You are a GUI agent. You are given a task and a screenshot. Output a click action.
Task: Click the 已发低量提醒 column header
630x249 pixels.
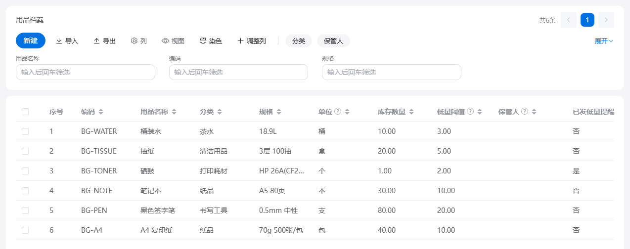tap(593, 112)
